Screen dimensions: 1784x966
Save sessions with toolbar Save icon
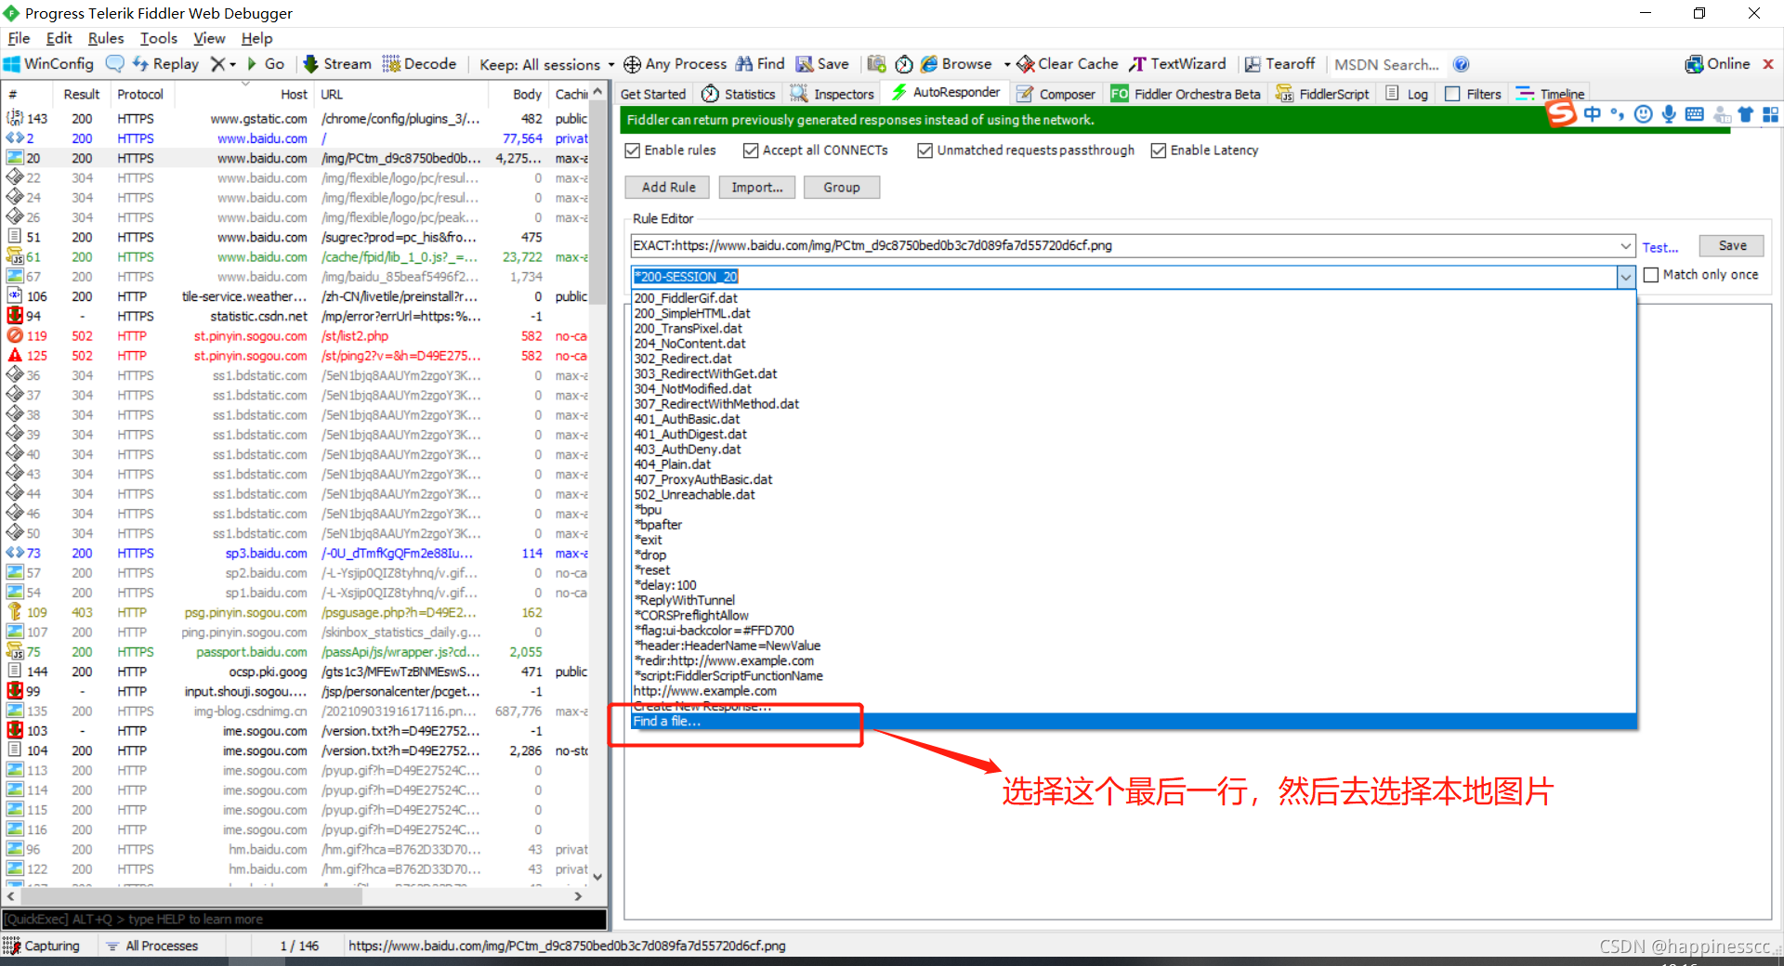(x=822, y=64)
